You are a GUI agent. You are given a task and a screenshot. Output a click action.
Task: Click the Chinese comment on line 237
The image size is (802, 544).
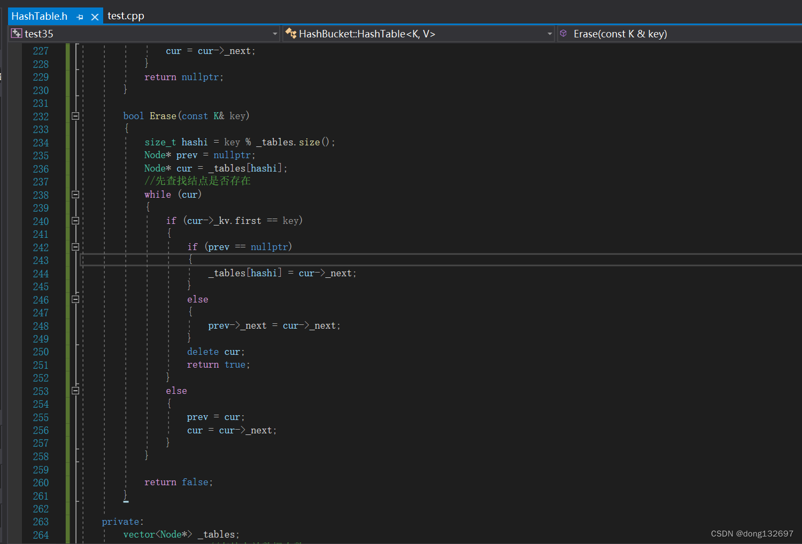pos(197,181)
